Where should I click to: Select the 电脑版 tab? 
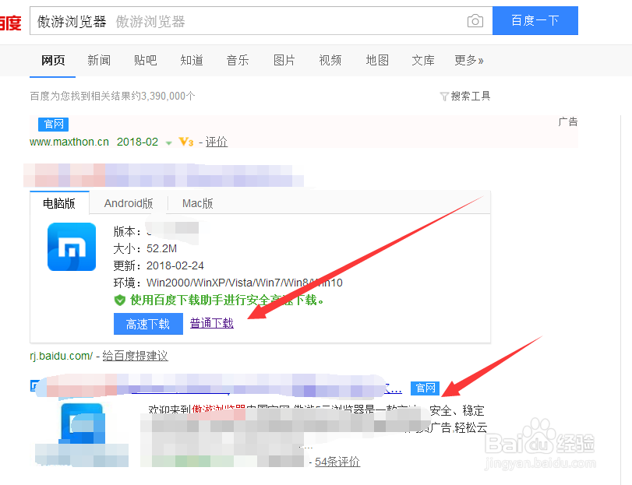click(59, 203)
